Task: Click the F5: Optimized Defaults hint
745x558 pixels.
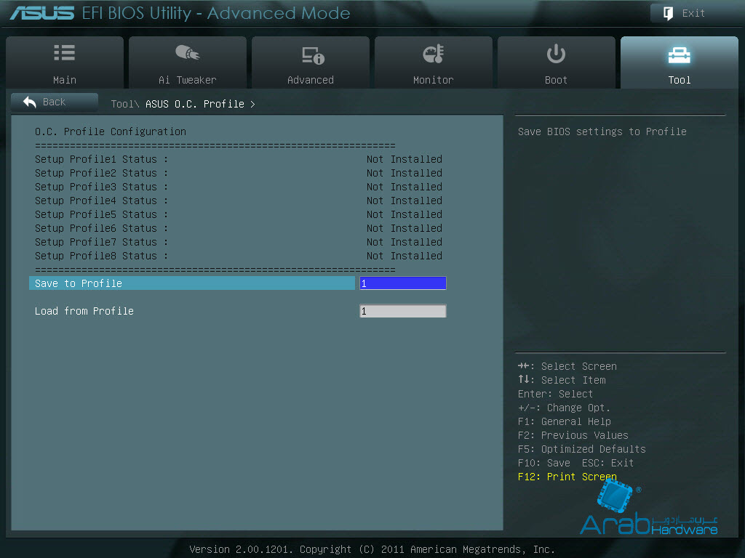Action: tap(581, 449)
